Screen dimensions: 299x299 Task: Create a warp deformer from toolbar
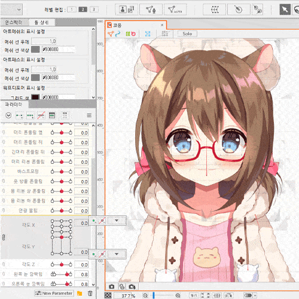(215, 10)
